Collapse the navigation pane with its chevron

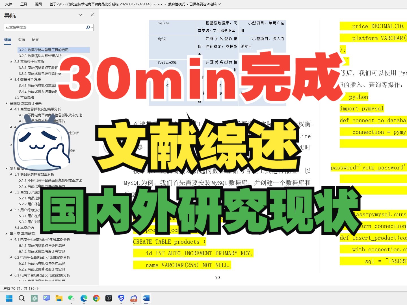click(x=81, y=15)
